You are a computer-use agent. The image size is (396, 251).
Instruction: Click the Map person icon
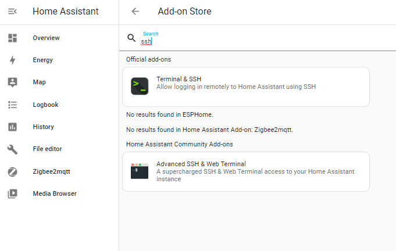tap(12, 82)
